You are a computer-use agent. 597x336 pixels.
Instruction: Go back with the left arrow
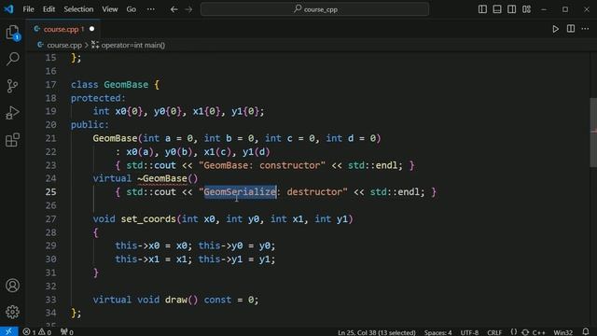coord(174,9)
